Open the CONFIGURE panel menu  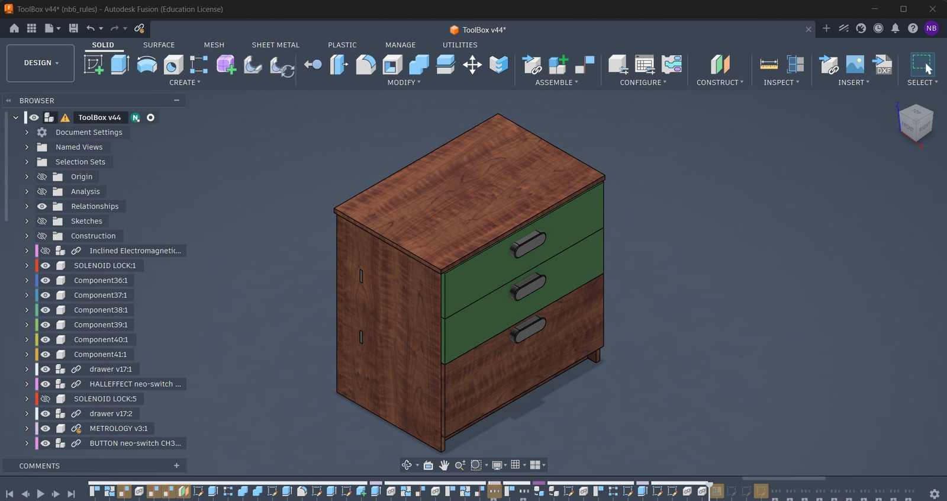coord(643,82)
